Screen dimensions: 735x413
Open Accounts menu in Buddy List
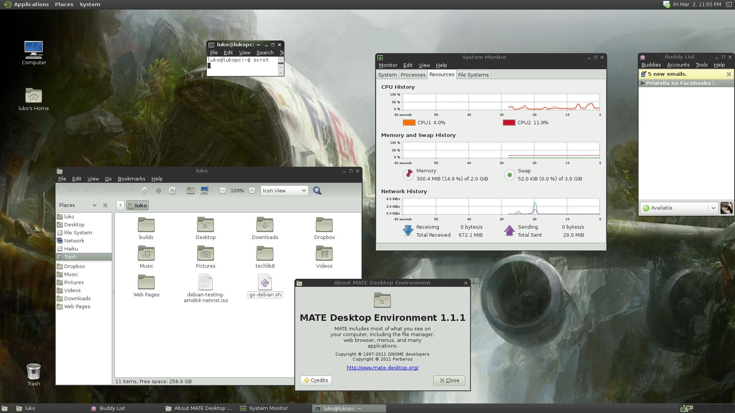coord(678,65)
